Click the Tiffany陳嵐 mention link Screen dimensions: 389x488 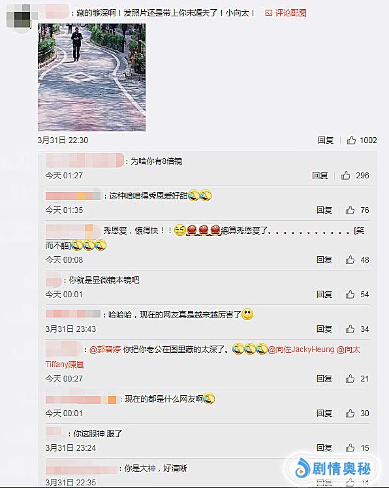(x=65, y=365)
